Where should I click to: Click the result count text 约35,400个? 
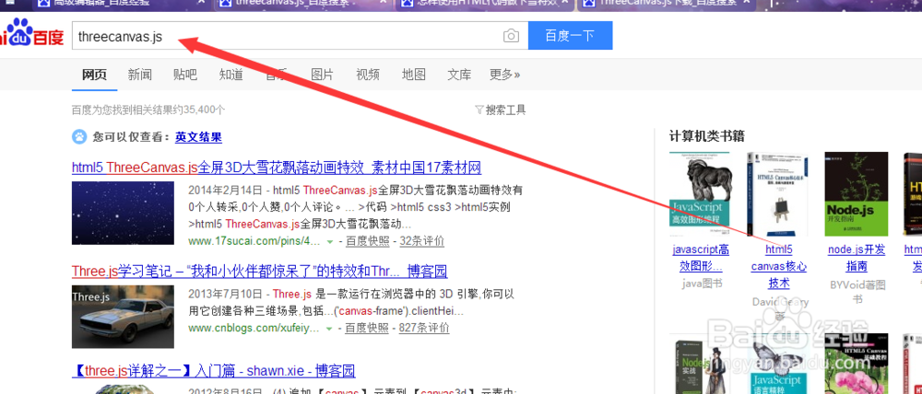tap(148, 110)
